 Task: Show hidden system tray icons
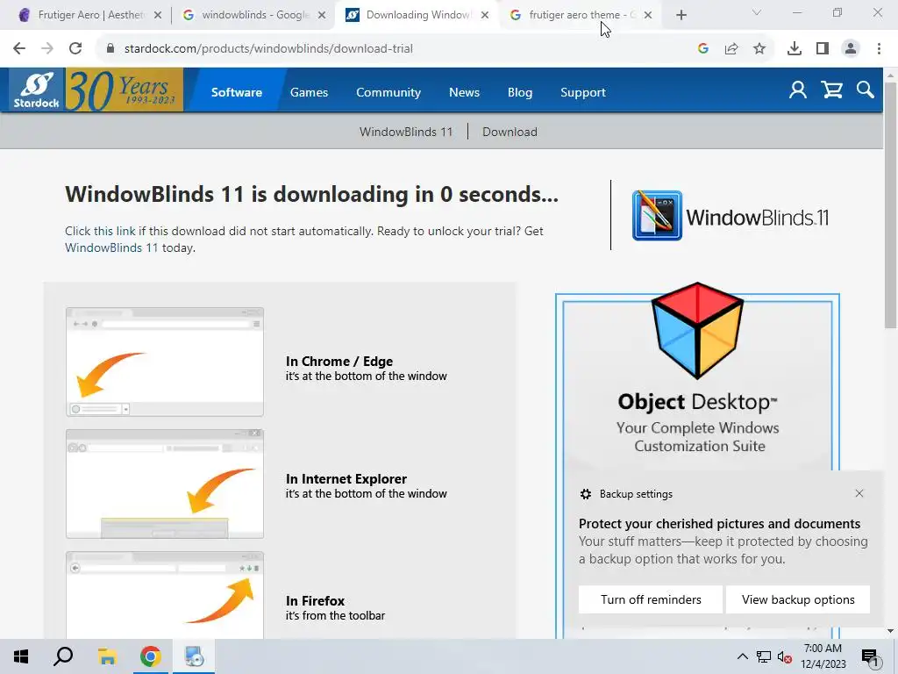(x=742, y=656)
